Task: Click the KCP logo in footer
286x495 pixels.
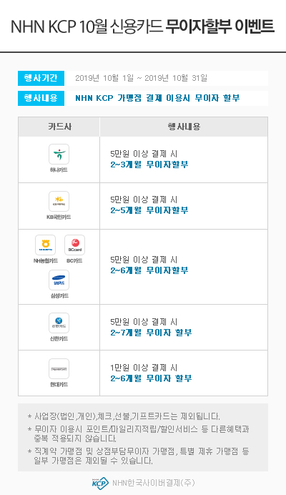Action: click(x=100, y=483)
